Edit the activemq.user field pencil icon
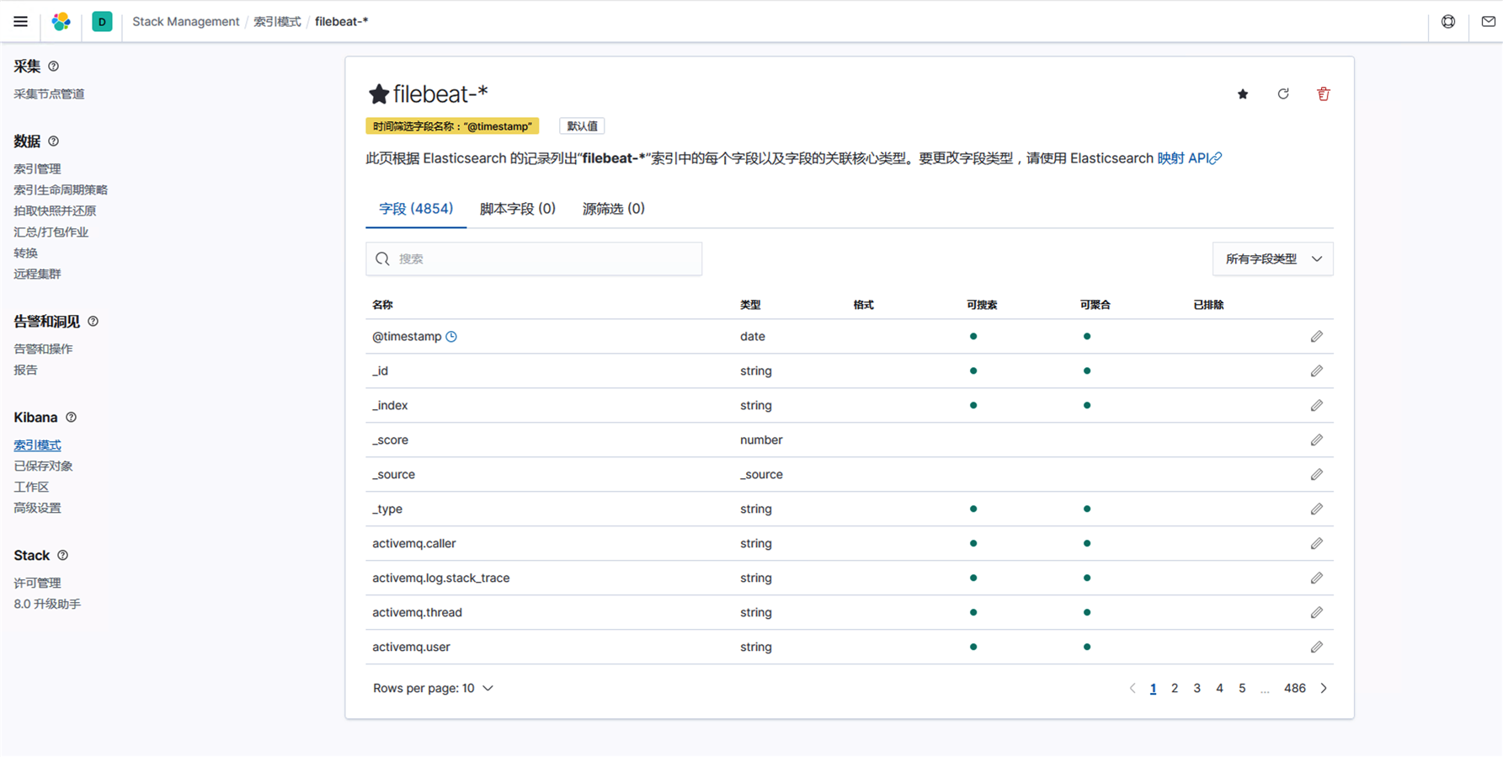Screen dimensions: 1503x757 click(1317, 648)
